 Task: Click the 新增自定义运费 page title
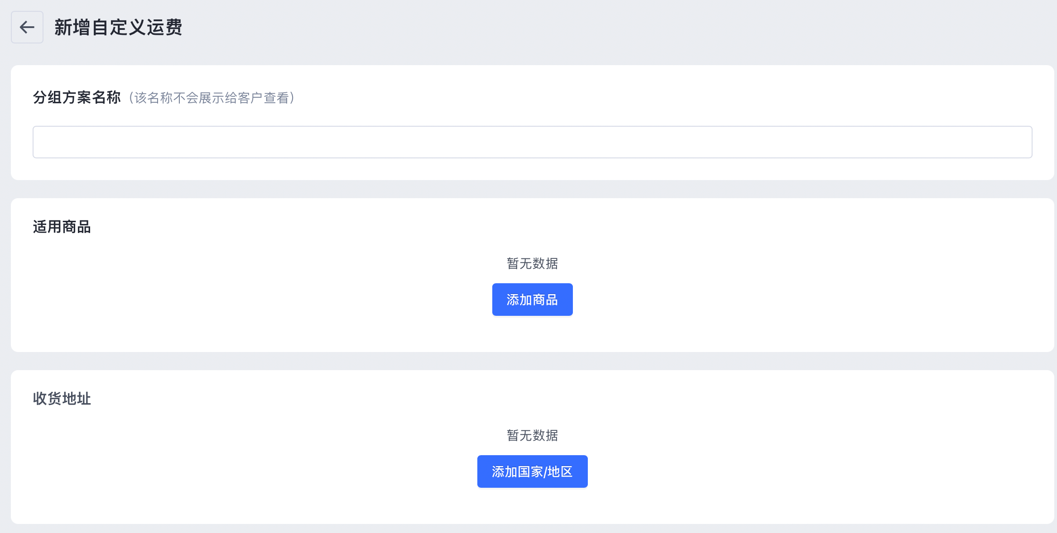[x=118, y=27]
